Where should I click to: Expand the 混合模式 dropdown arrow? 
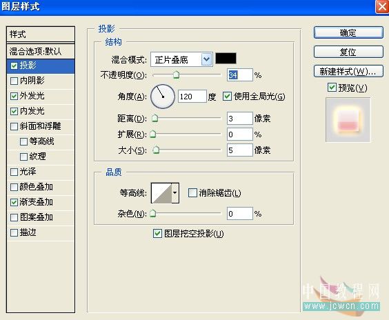pos(207,59)
